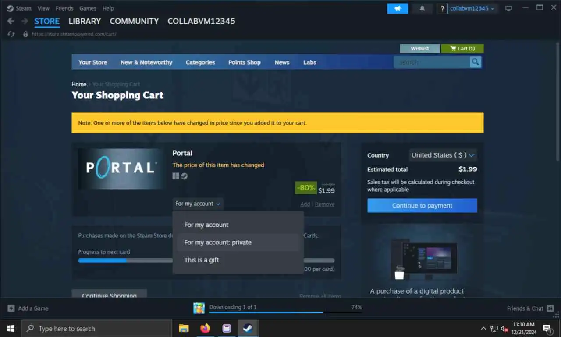Open the News store link
The width and height of the screenshot is (561, 337).
pos(282,62)
